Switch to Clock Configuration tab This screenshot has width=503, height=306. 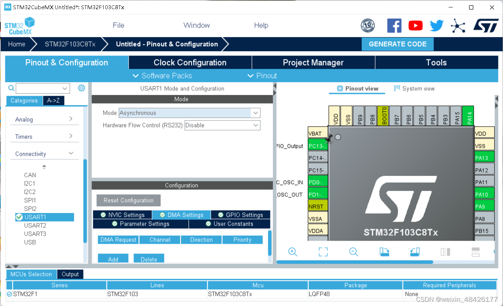coord(190,63)
